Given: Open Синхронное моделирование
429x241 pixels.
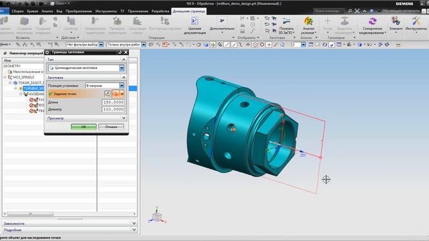Looking at the screenshot, I should click(373, 25).
